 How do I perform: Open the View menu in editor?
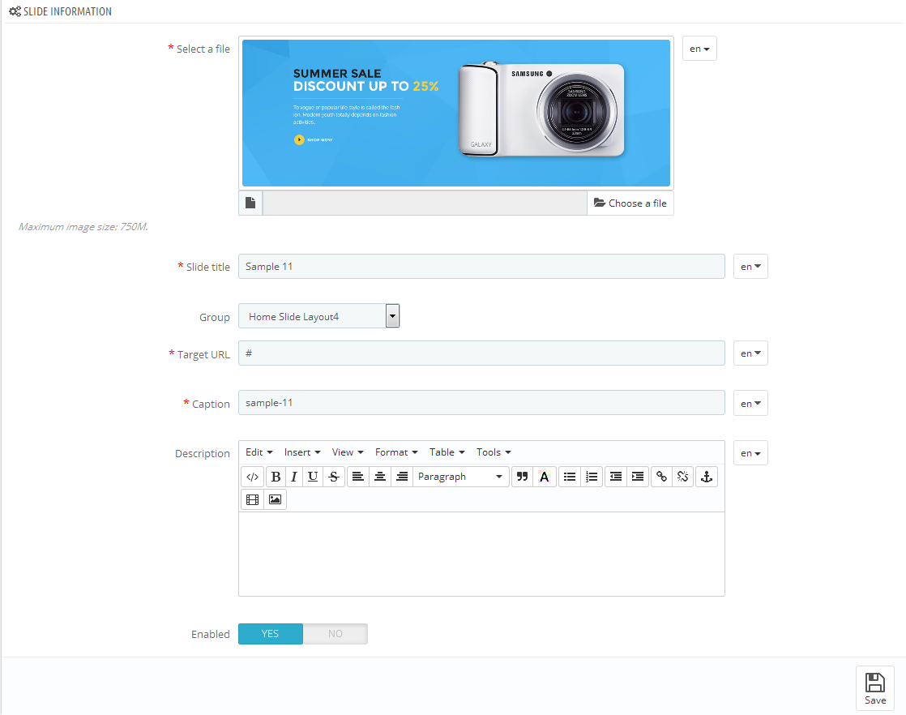(x=348, y=452)
